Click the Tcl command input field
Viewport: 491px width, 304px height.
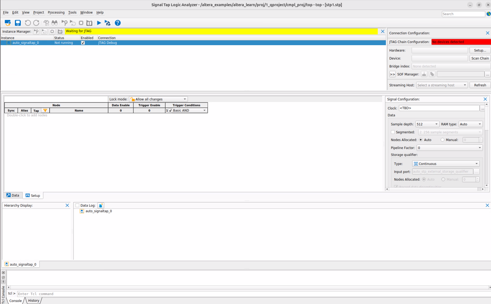[x=254, y=294]
